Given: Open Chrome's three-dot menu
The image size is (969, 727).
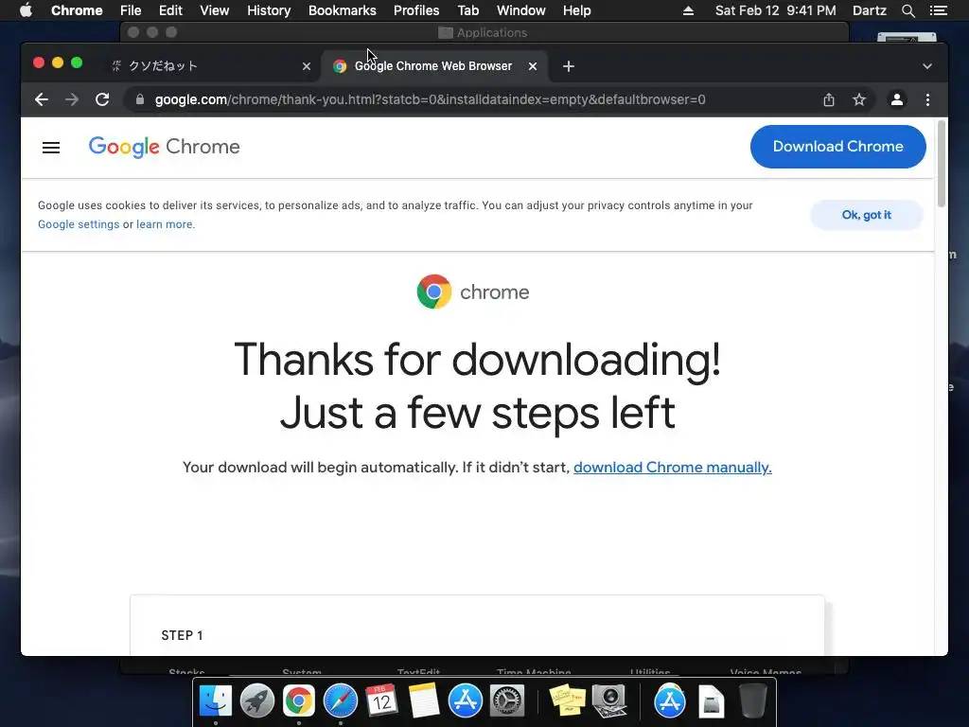Looking at the screenshot, I should [927, 99].
